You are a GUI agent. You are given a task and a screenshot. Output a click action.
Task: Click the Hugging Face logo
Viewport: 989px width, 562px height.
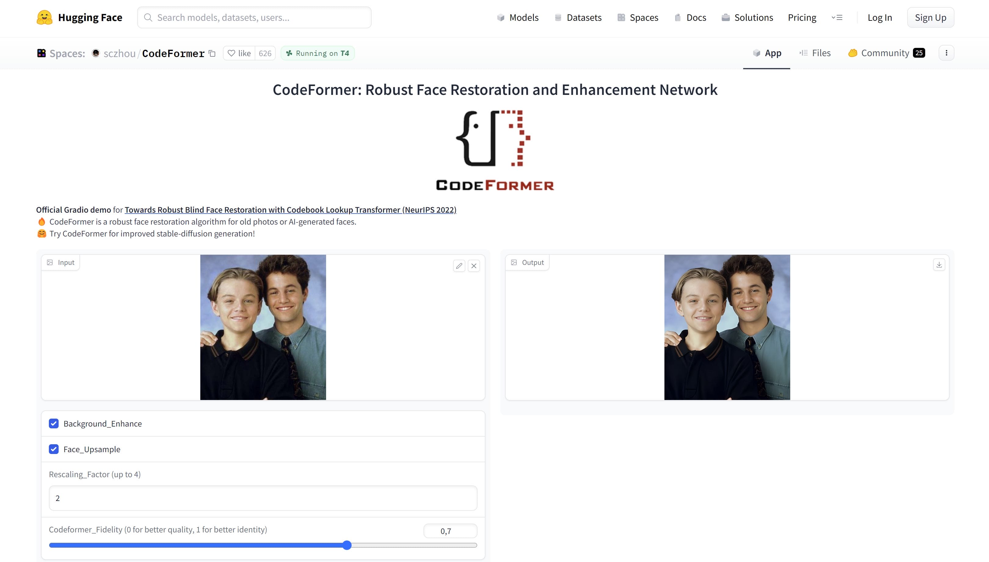44,17
